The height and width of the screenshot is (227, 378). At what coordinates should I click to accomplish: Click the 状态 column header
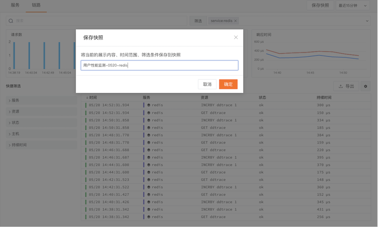[x=262, y=98]
